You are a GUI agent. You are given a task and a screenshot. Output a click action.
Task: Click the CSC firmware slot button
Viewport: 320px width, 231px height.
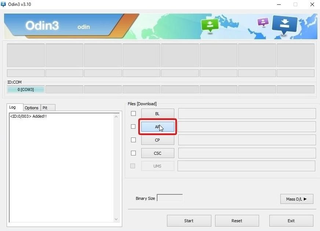point(157,153)
